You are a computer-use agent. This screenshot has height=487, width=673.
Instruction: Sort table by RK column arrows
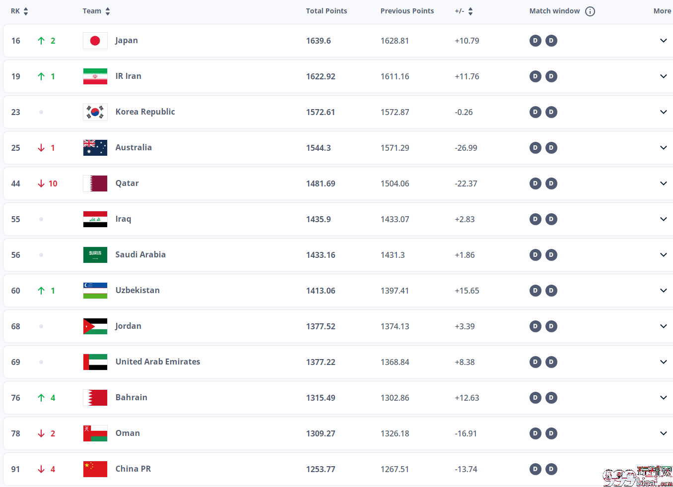tap(26, 11)
